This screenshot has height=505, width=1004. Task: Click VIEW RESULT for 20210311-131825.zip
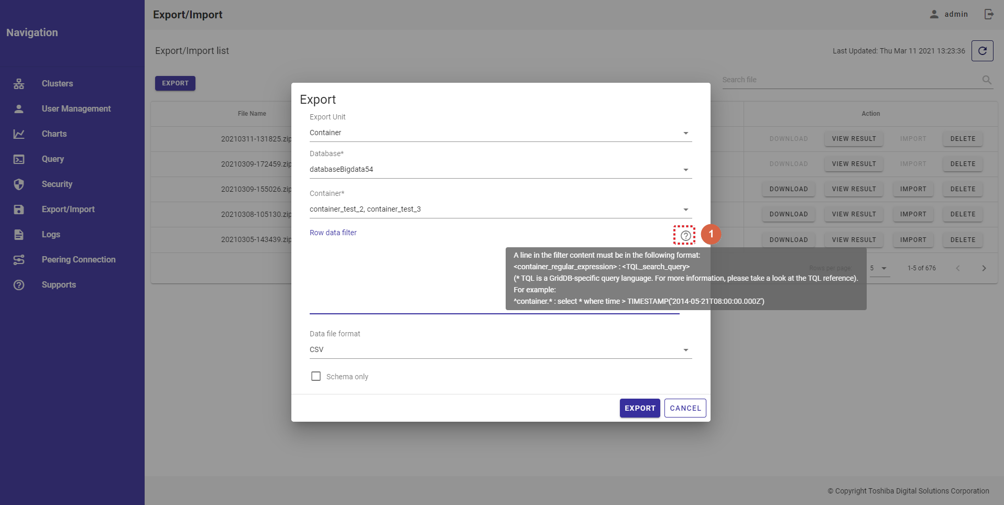coord(854,139)
